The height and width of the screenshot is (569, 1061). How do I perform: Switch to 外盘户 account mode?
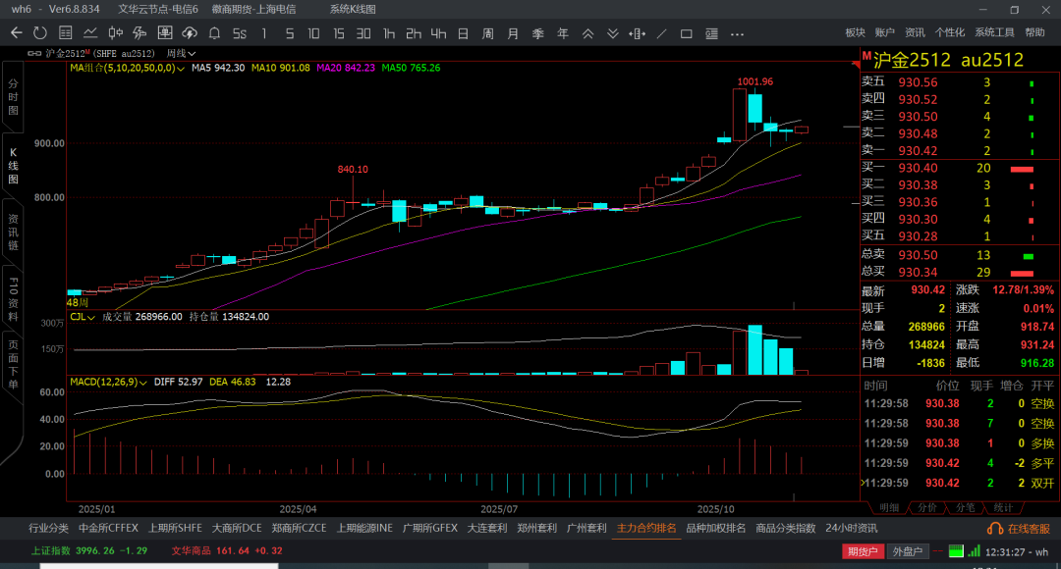[907, 551]
